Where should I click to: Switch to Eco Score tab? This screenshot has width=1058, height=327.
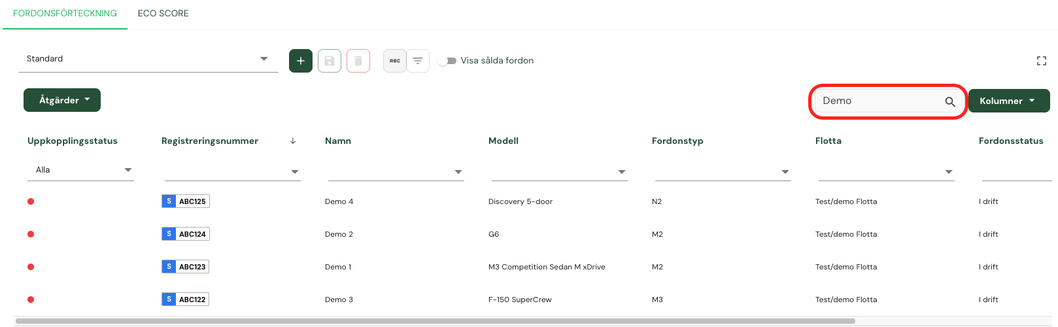pyautogui.click(x=163, y=14)
